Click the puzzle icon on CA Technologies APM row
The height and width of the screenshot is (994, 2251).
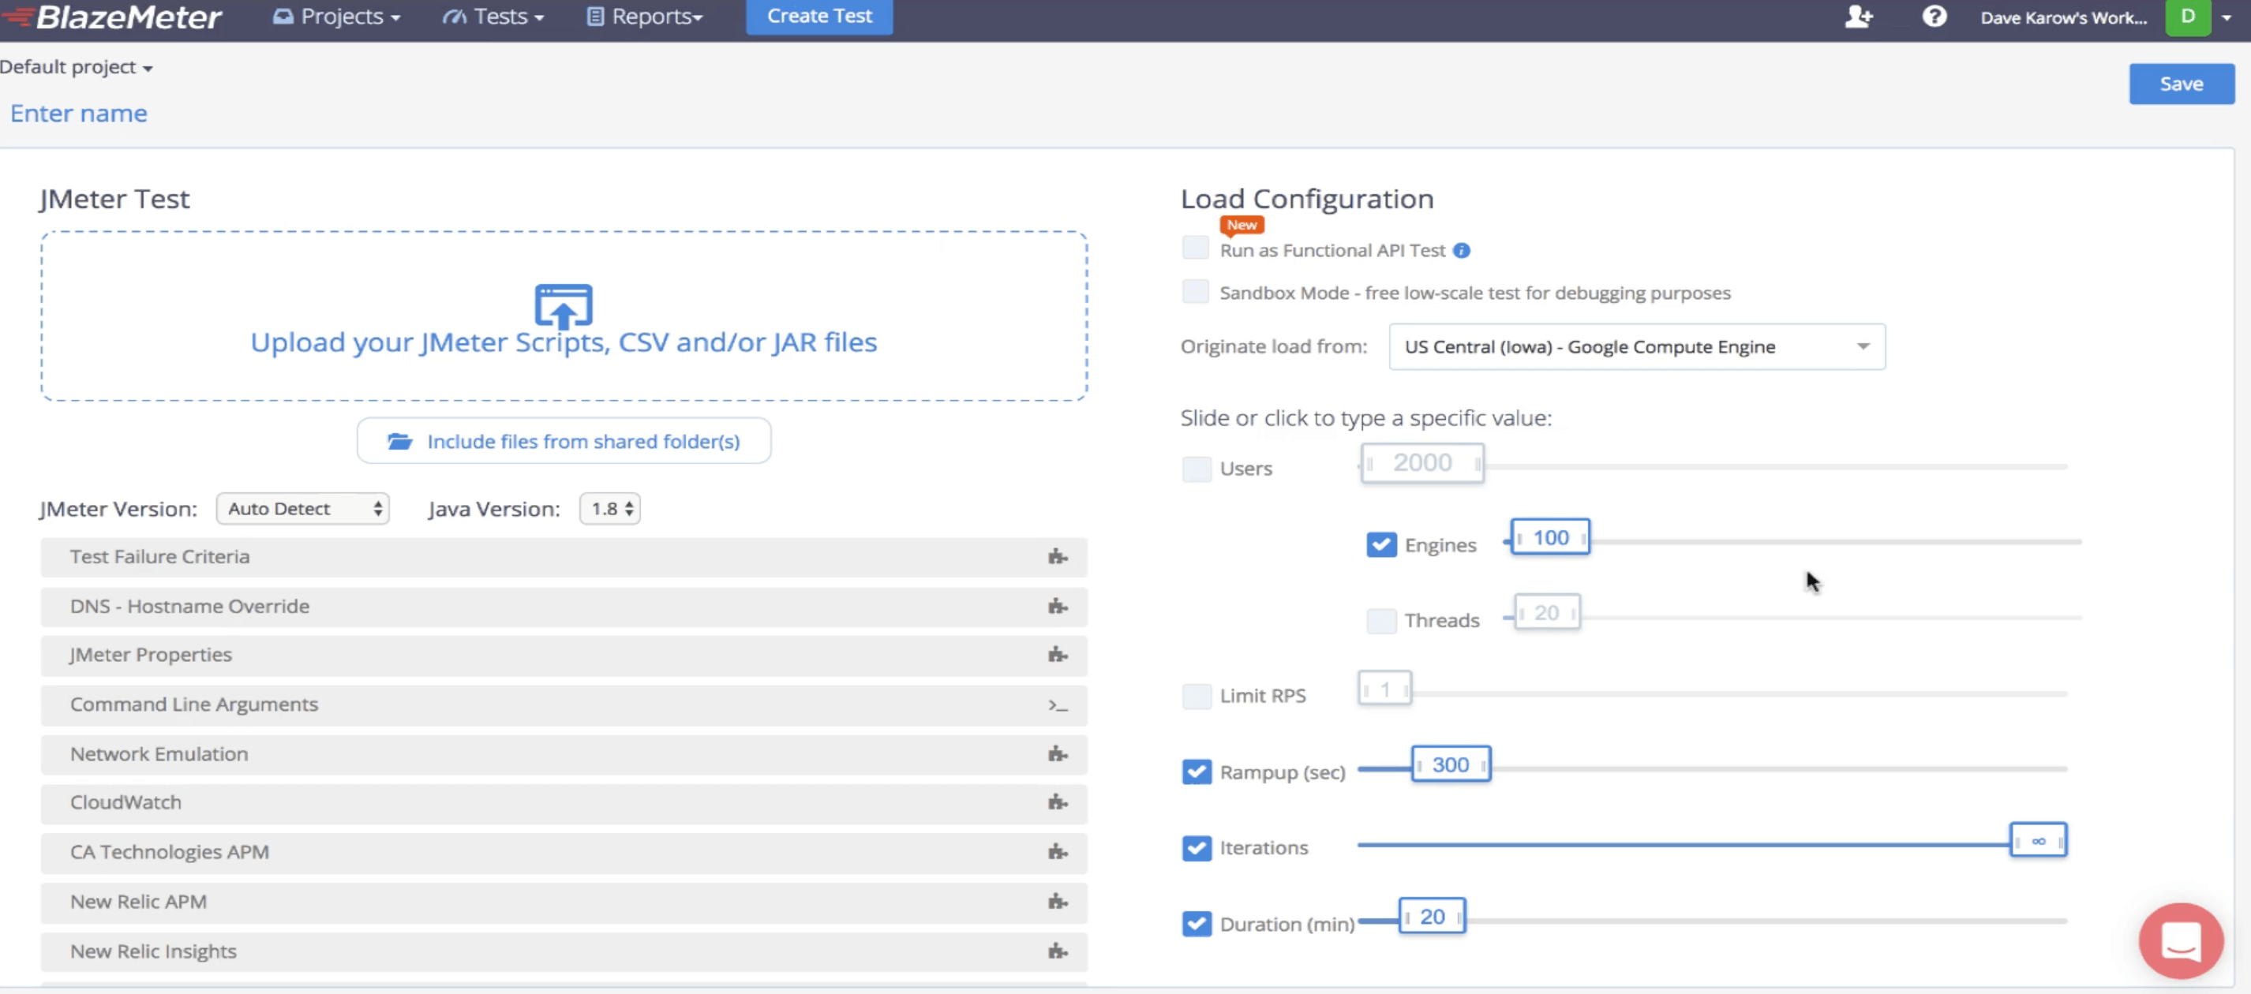click(x=1058, y=852)
